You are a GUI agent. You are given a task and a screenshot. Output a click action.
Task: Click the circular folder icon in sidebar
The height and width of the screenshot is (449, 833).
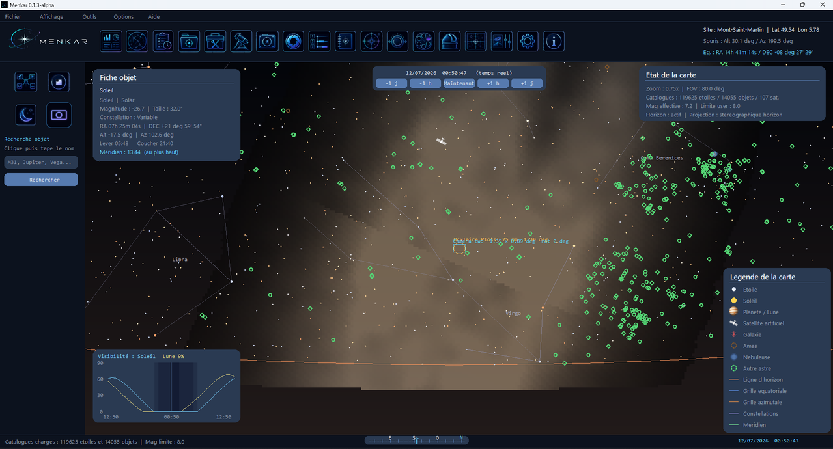pos(59,82)
